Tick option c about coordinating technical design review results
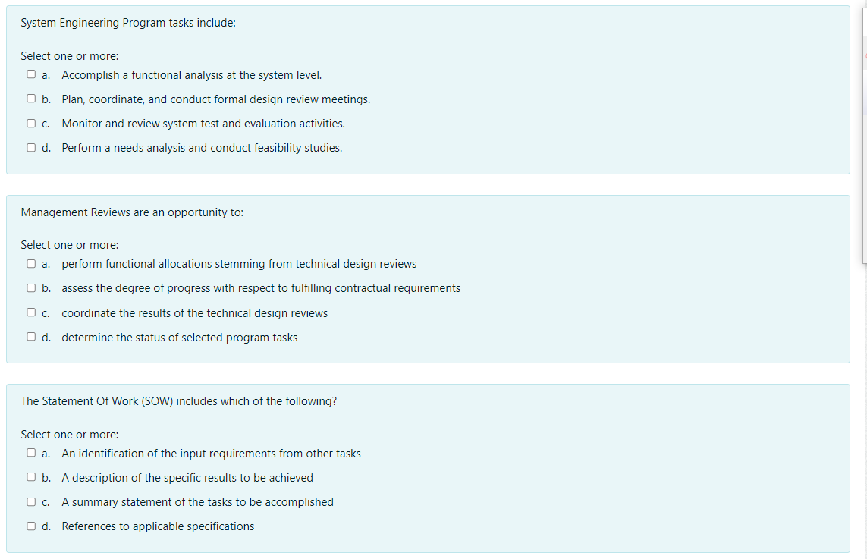The width and height of the screenshot is (867, 559). 30,312
